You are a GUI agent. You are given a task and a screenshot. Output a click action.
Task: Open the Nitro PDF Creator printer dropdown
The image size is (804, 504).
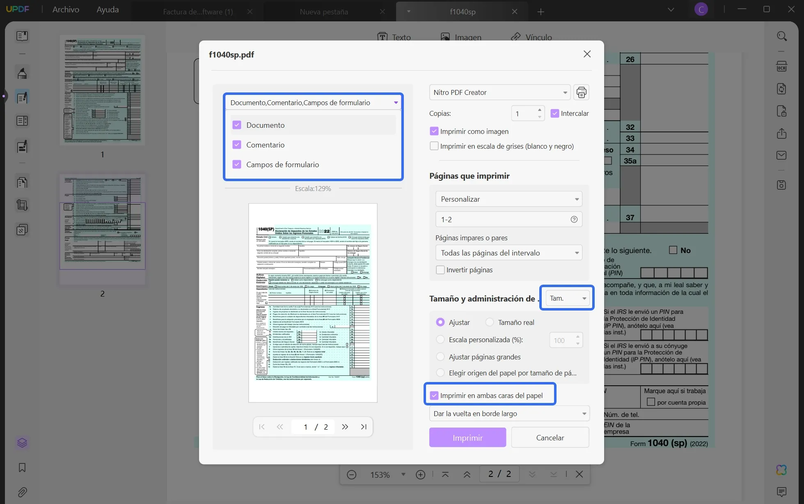click(500, 92)
